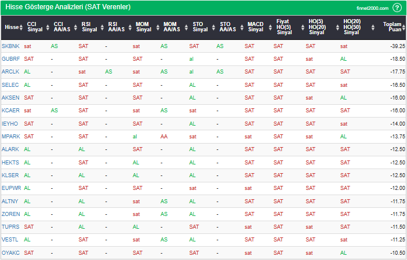This screenshot has width=407, height=260.
Task: Open VESTL stock link
Action: 10,240
